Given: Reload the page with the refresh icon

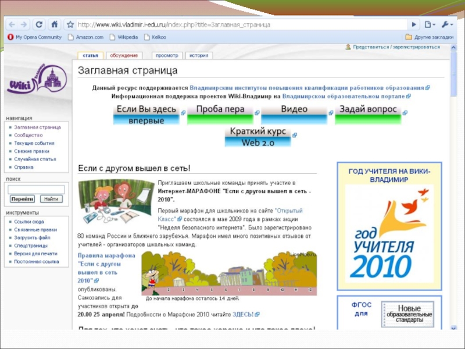Looking at the screenshot, I should tap(39, 24).
